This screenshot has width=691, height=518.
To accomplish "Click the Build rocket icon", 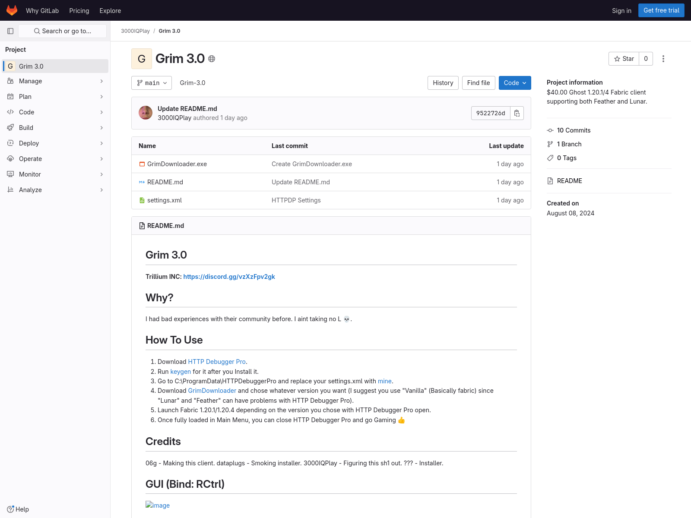I will point(10,128).
